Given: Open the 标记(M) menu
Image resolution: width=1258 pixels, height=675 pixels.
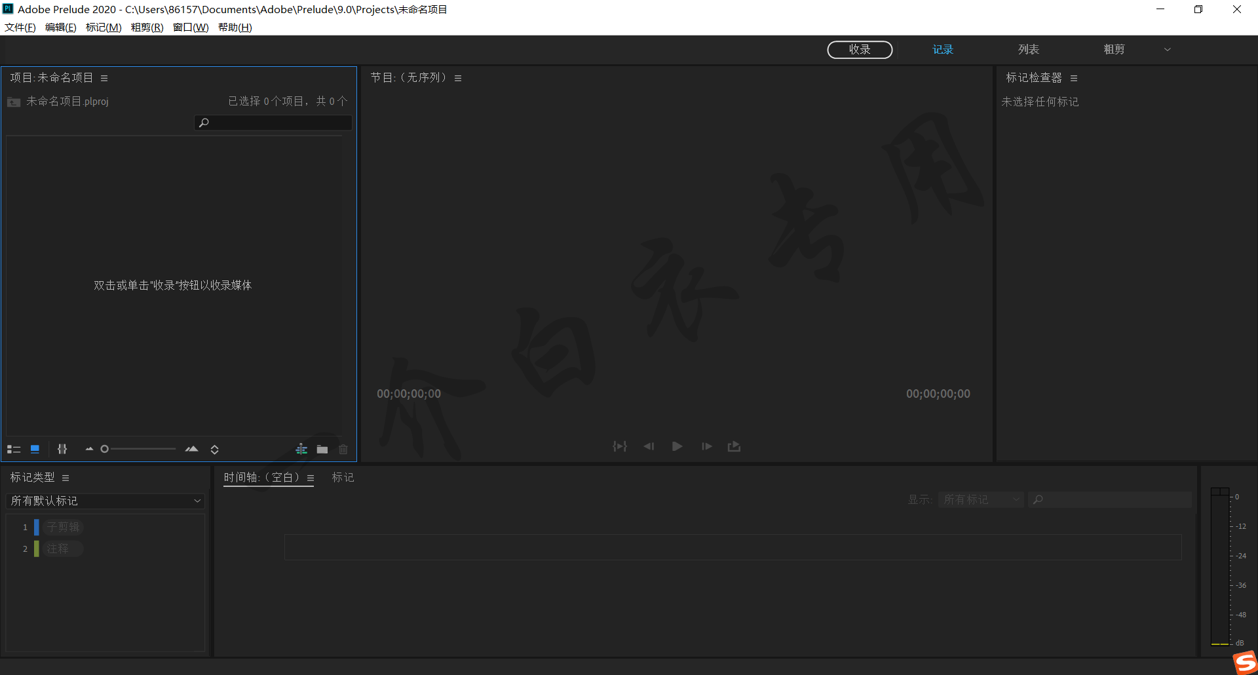Looking at the screenshot, I should point(104,28).
